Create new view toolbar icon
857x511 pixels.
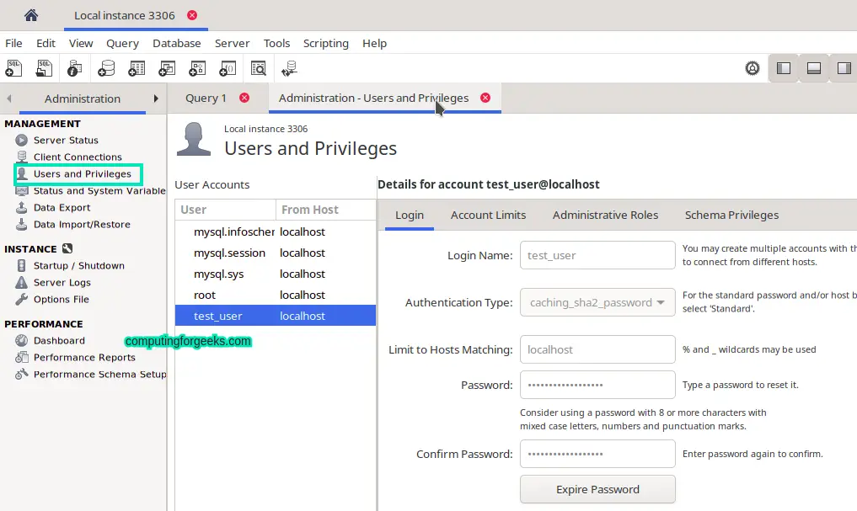click(x=167, y=68)
